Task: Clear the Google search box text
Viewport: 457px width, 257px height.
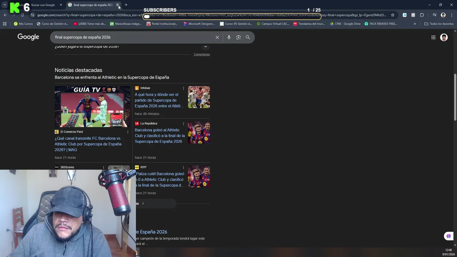Action: 217,37
